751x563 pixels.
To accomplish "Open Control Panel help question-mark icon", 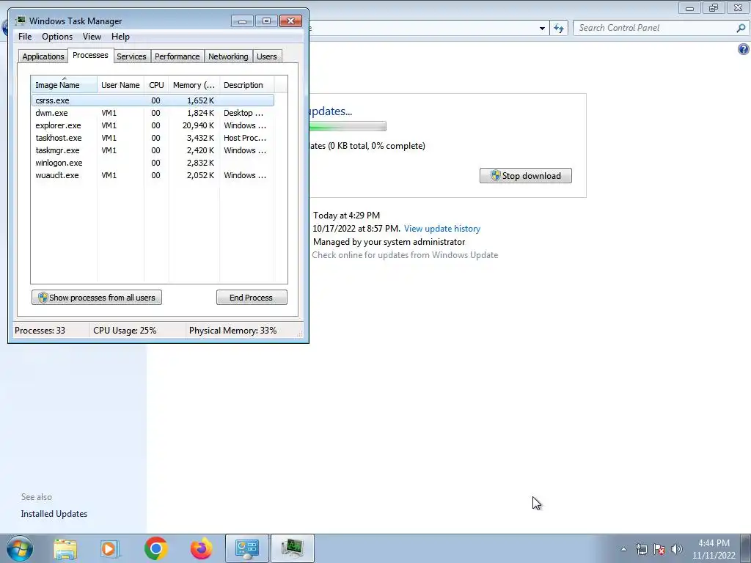I will 744,49.
